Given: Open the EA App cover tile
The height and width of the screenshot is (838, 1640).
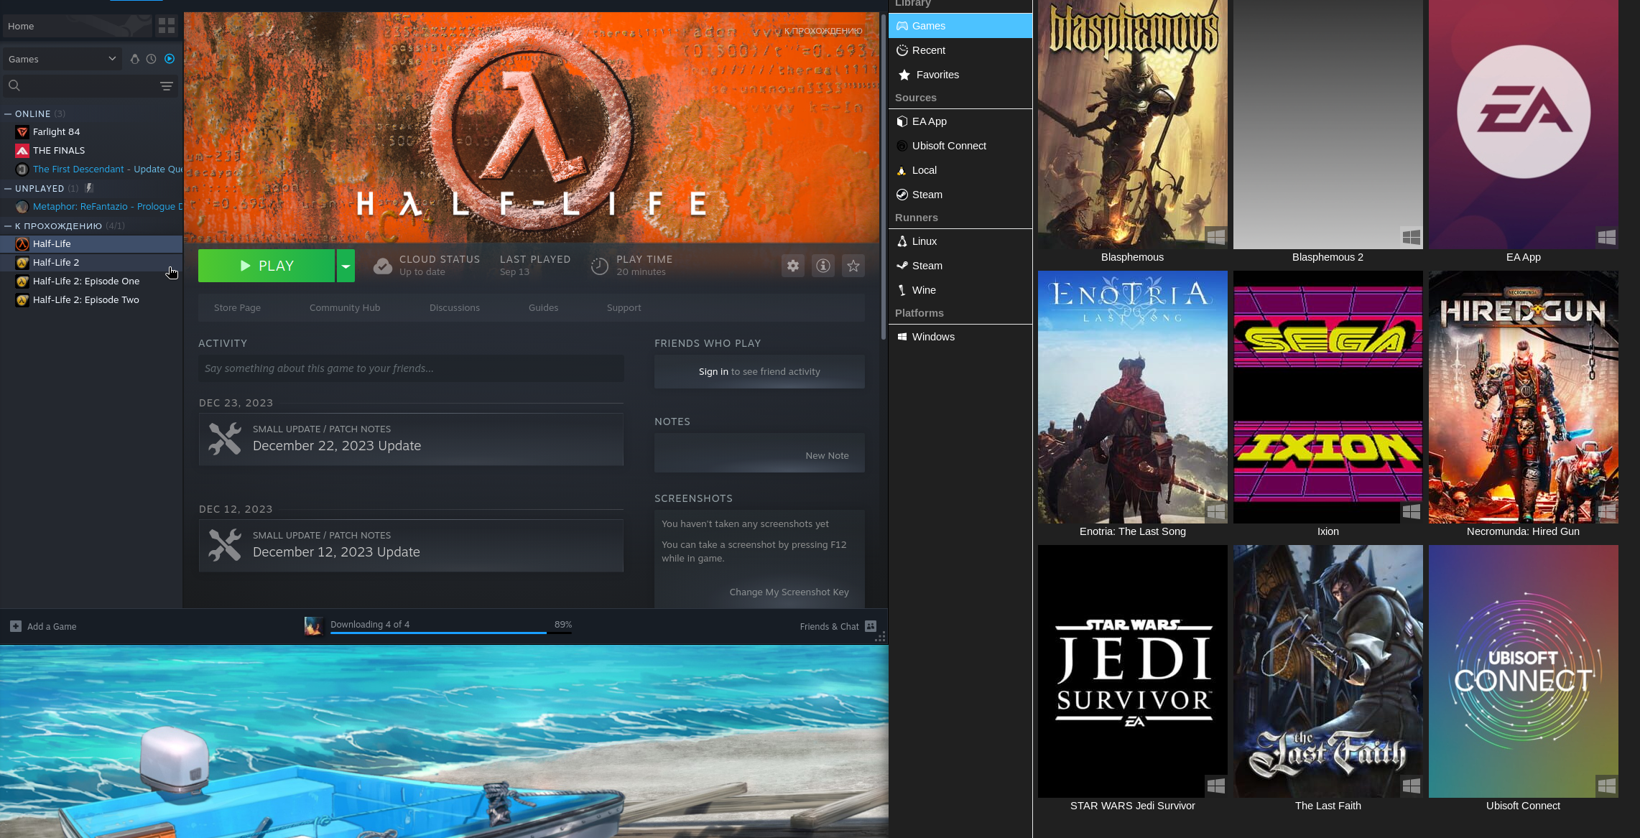Looking at the screenshot, I should (x=1524, y=124).
